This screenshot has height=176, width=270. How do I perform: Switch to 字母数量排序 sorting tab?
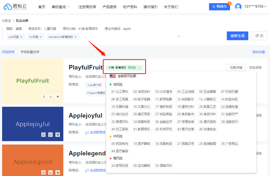[30, 52]
